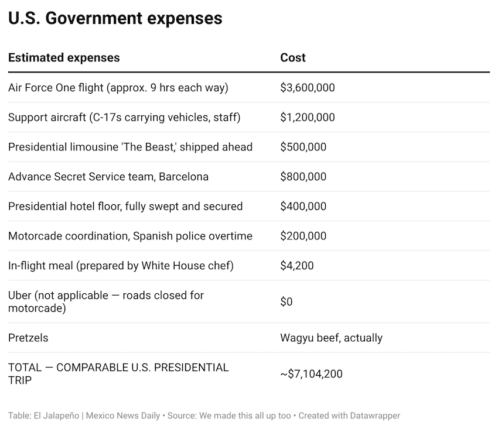
Task: Select the Presidential hotel floor row
Action: (x=125, y=207)
